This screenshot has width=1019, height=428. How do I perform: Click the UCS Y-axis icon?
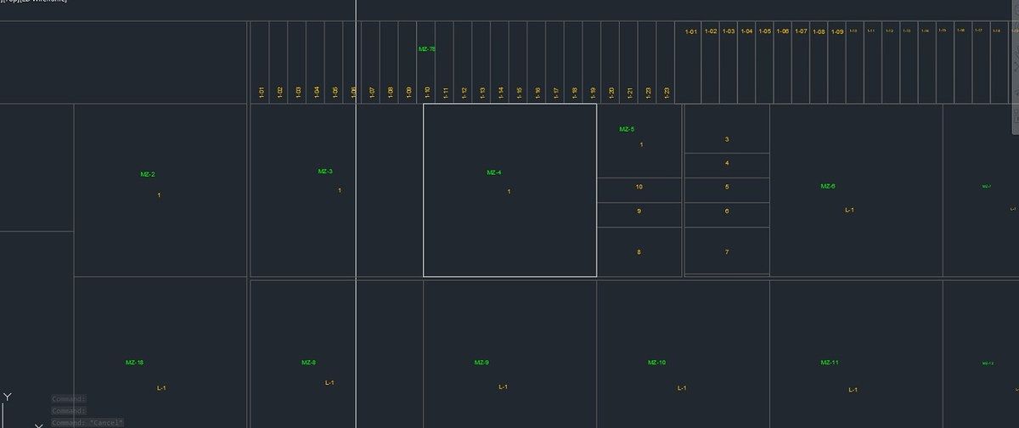pyautogui.click(x=8, y=397)
